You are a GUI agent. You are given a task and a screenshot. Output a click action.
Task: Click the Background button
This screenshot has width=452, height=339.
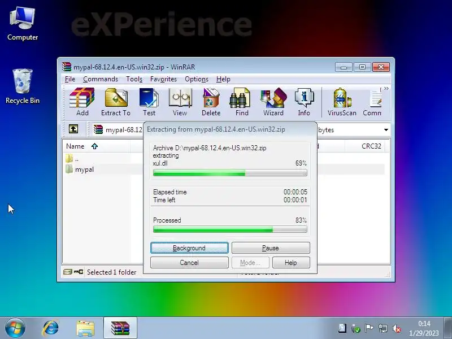point(189,248)
